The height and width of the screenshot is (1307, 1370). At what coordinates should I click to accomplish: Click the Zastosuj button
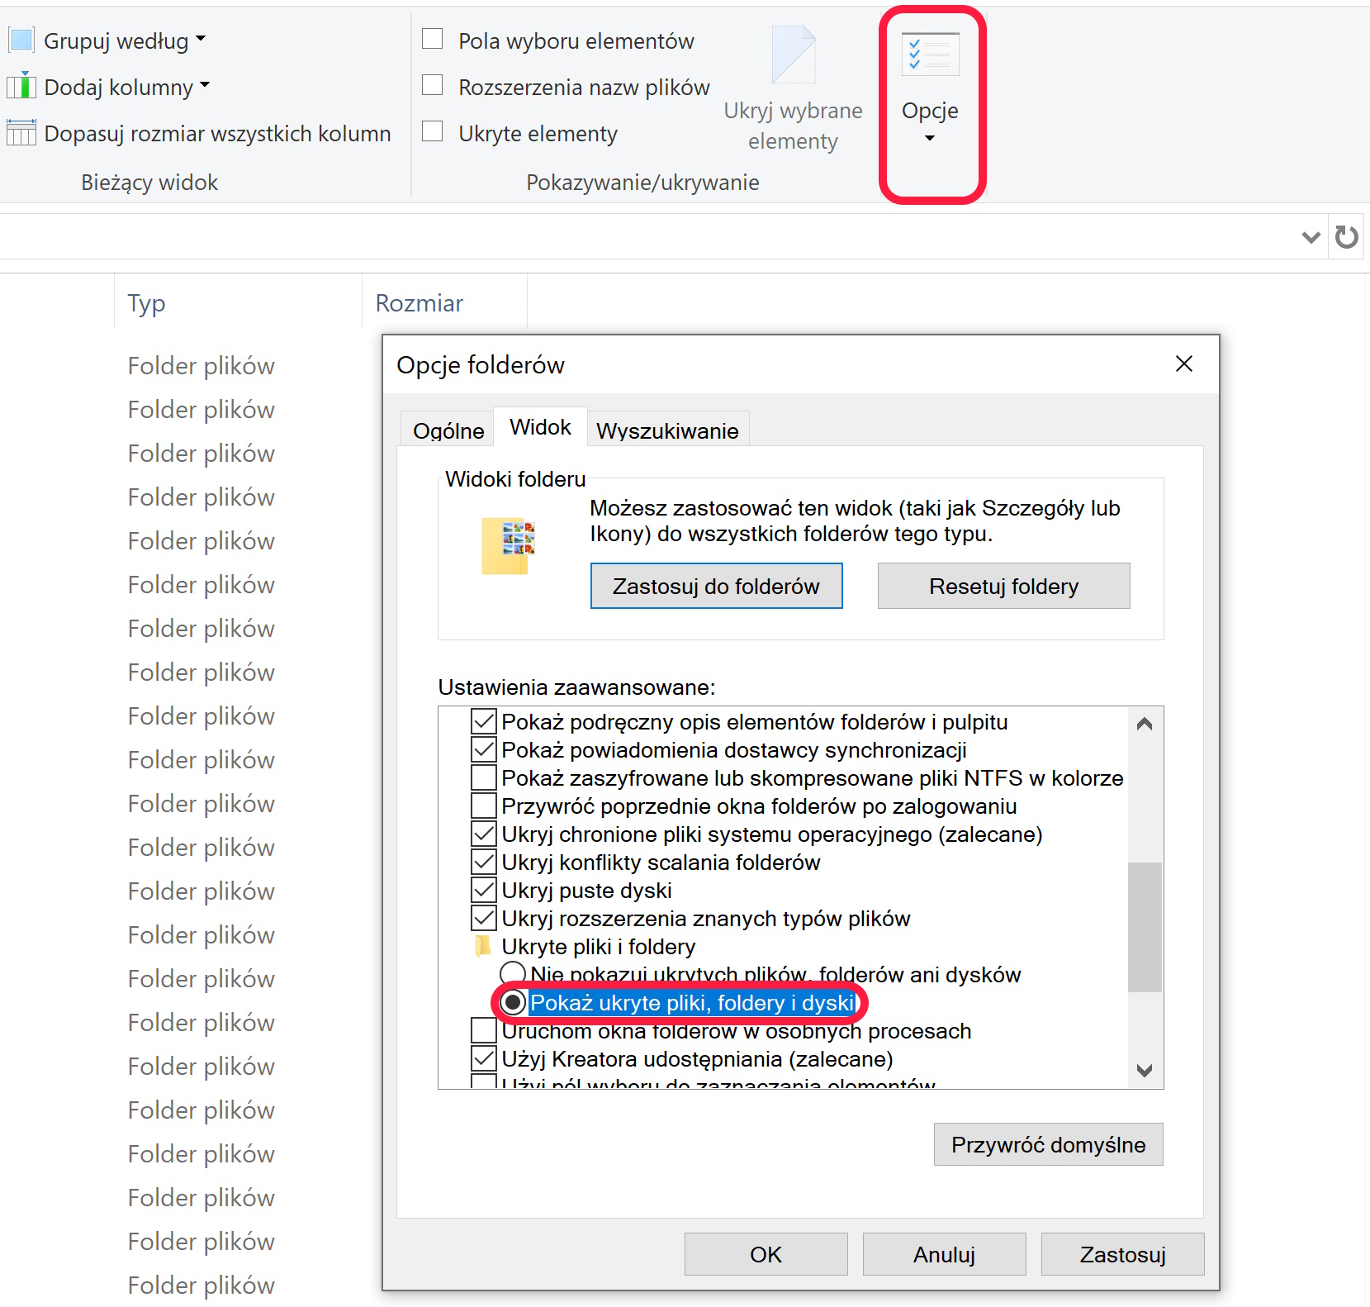pyautogui.click(x=1122, y=1254)
